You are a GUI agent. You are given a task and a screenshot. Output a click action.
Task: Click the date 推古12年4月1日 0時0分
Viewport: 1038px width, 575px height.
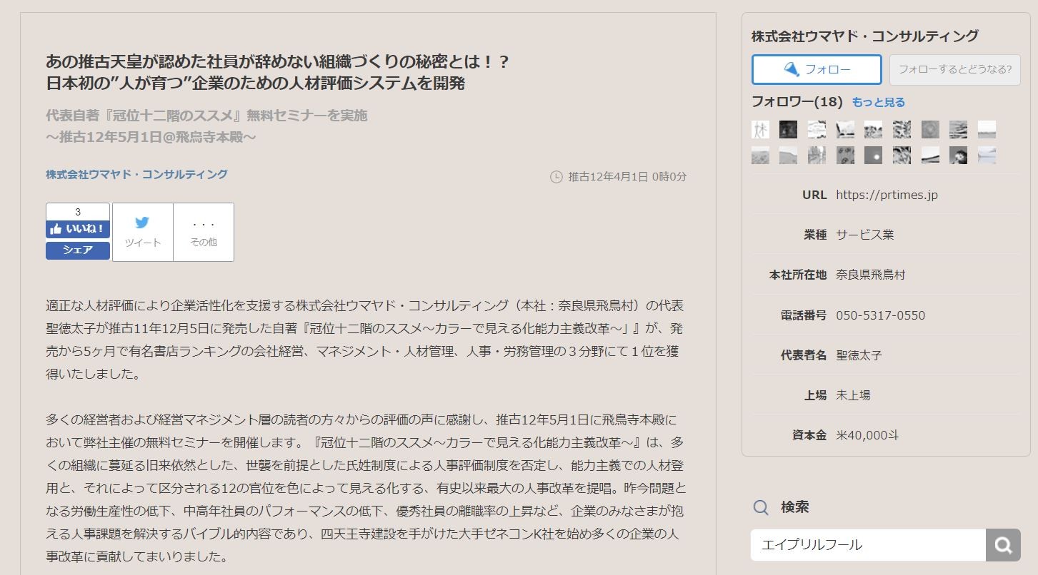627,177
